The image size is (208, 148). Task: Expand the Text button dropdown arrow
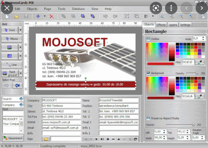coord(20,30)
